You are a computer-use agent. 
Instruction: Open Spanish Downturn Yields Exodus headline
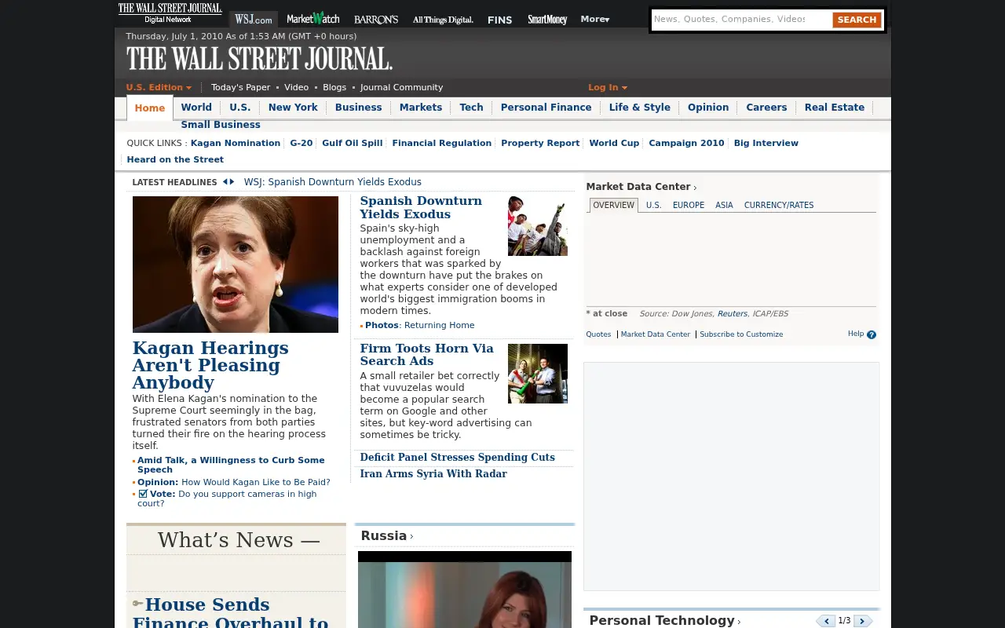pos(421,207)
